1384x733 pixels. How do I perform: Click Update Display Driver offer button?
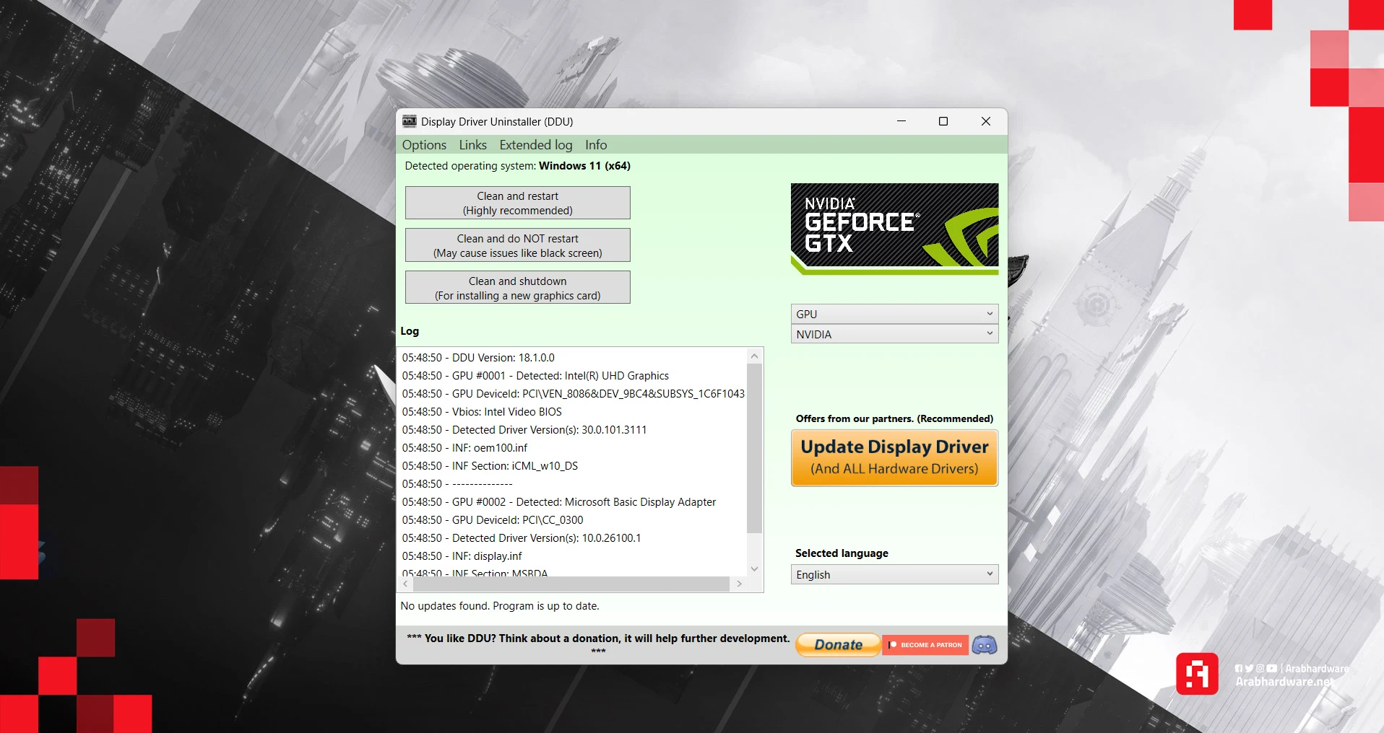pos(894,457)
